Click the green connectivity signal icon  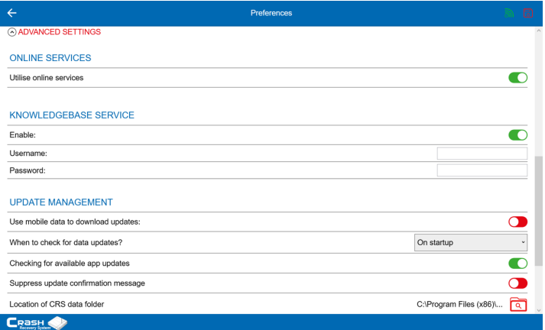[509, 13]
